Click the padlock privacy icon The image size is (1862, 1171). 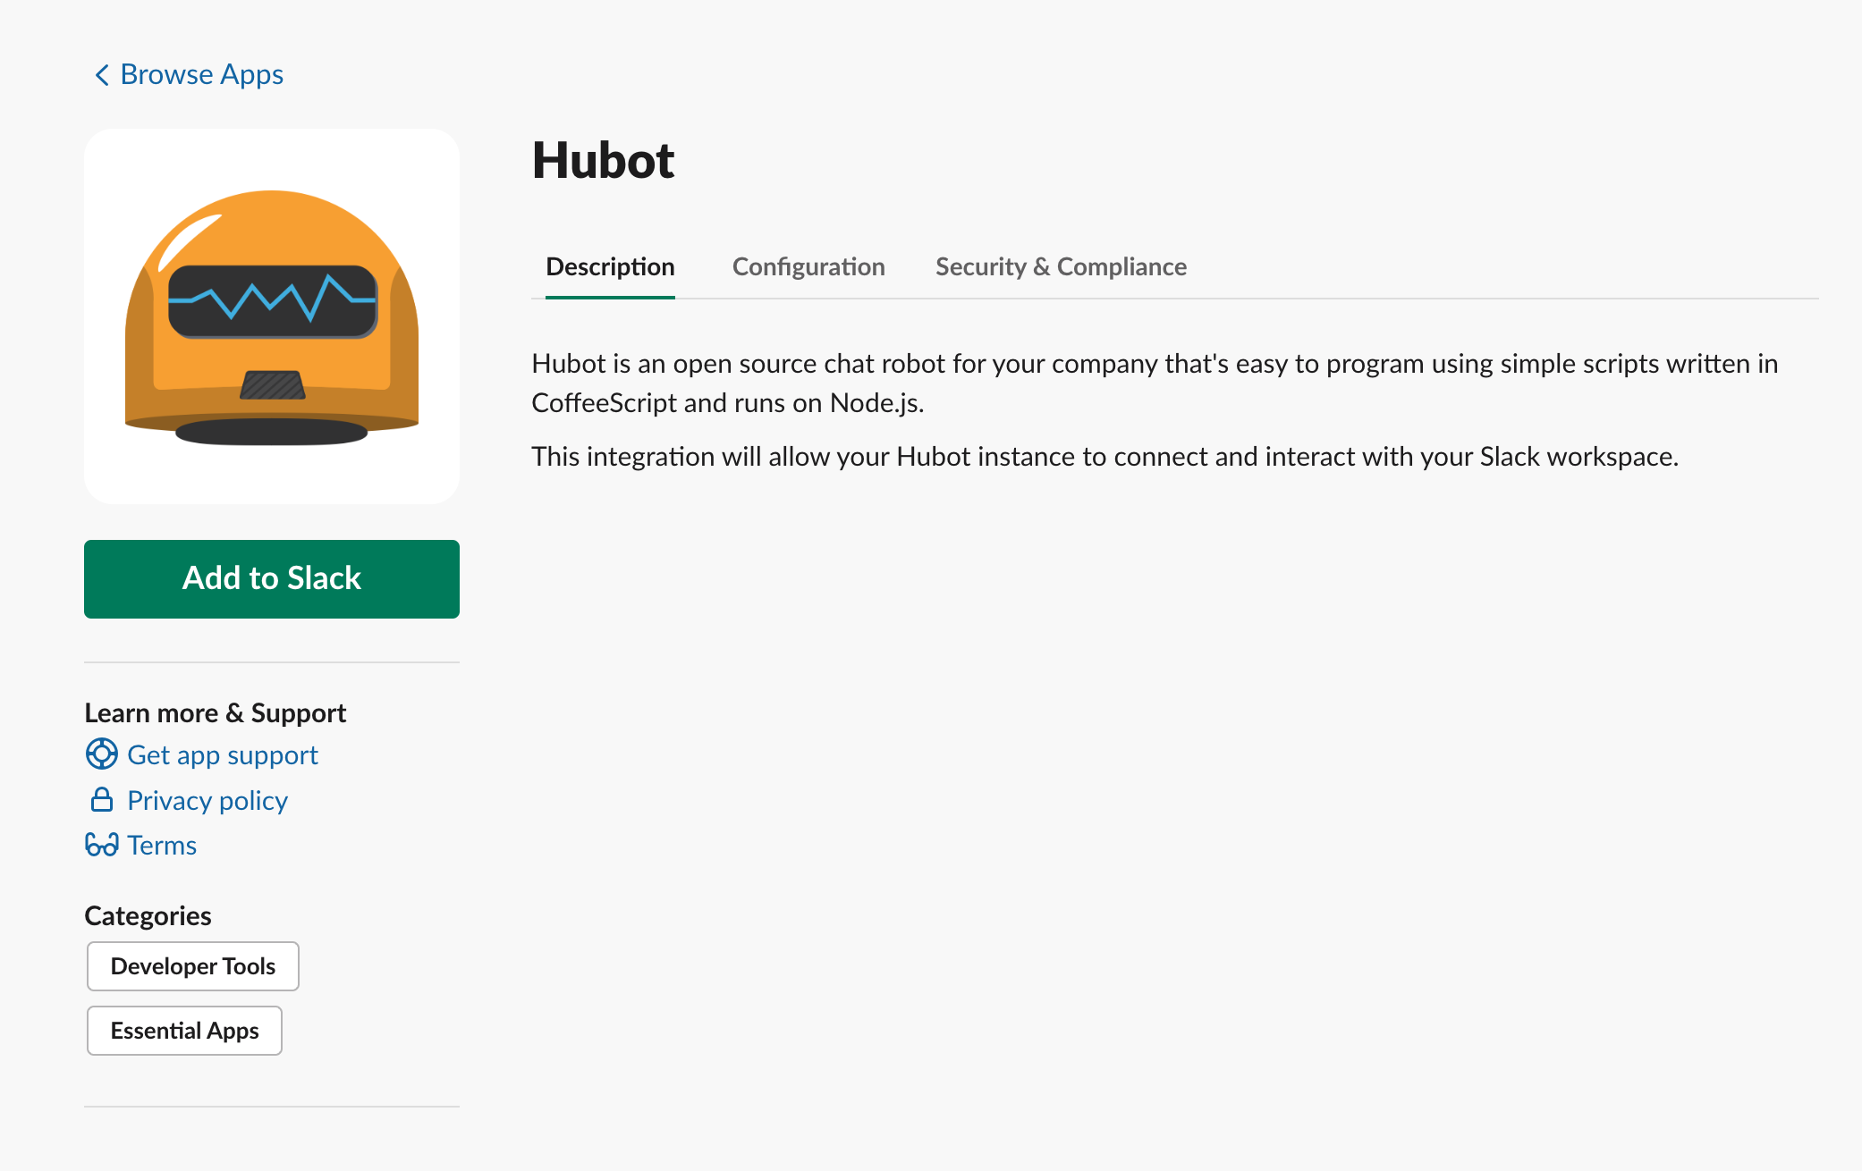tap(102, 800)
